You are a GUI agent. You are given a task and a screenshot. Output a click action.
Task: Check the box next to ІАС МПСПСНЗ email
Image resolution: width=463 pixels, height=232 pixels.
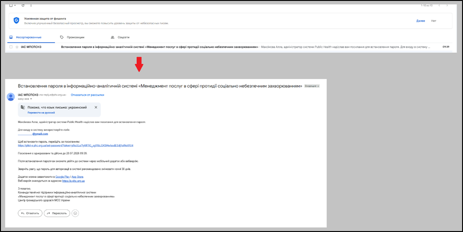pyautogui.click(x=11, y=47)
